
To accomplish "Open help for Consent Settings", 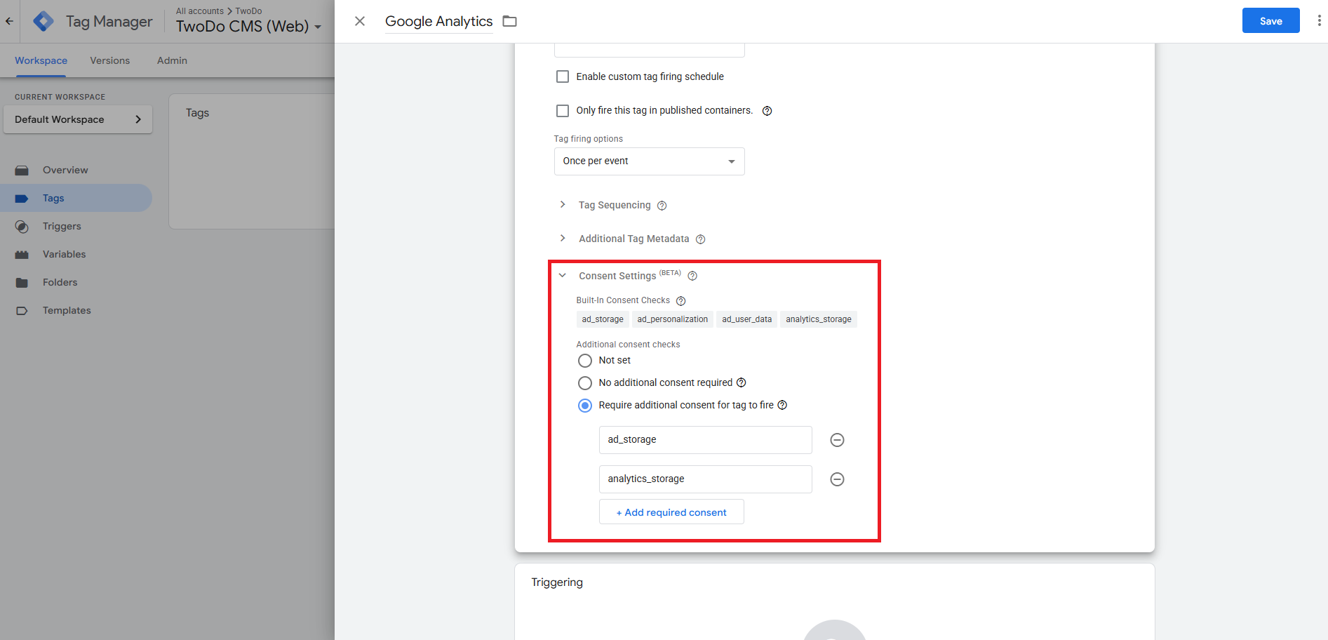I will click(692, 276).
